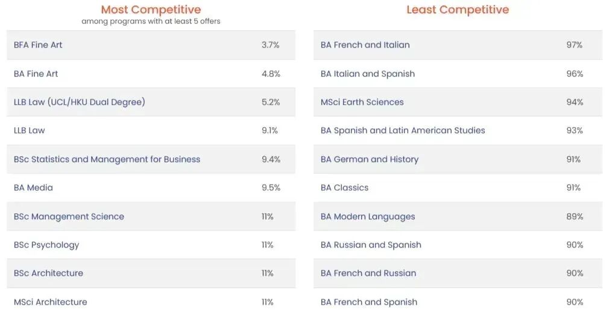
Task: Click the BA Classics row
Action: pos(344,188)
